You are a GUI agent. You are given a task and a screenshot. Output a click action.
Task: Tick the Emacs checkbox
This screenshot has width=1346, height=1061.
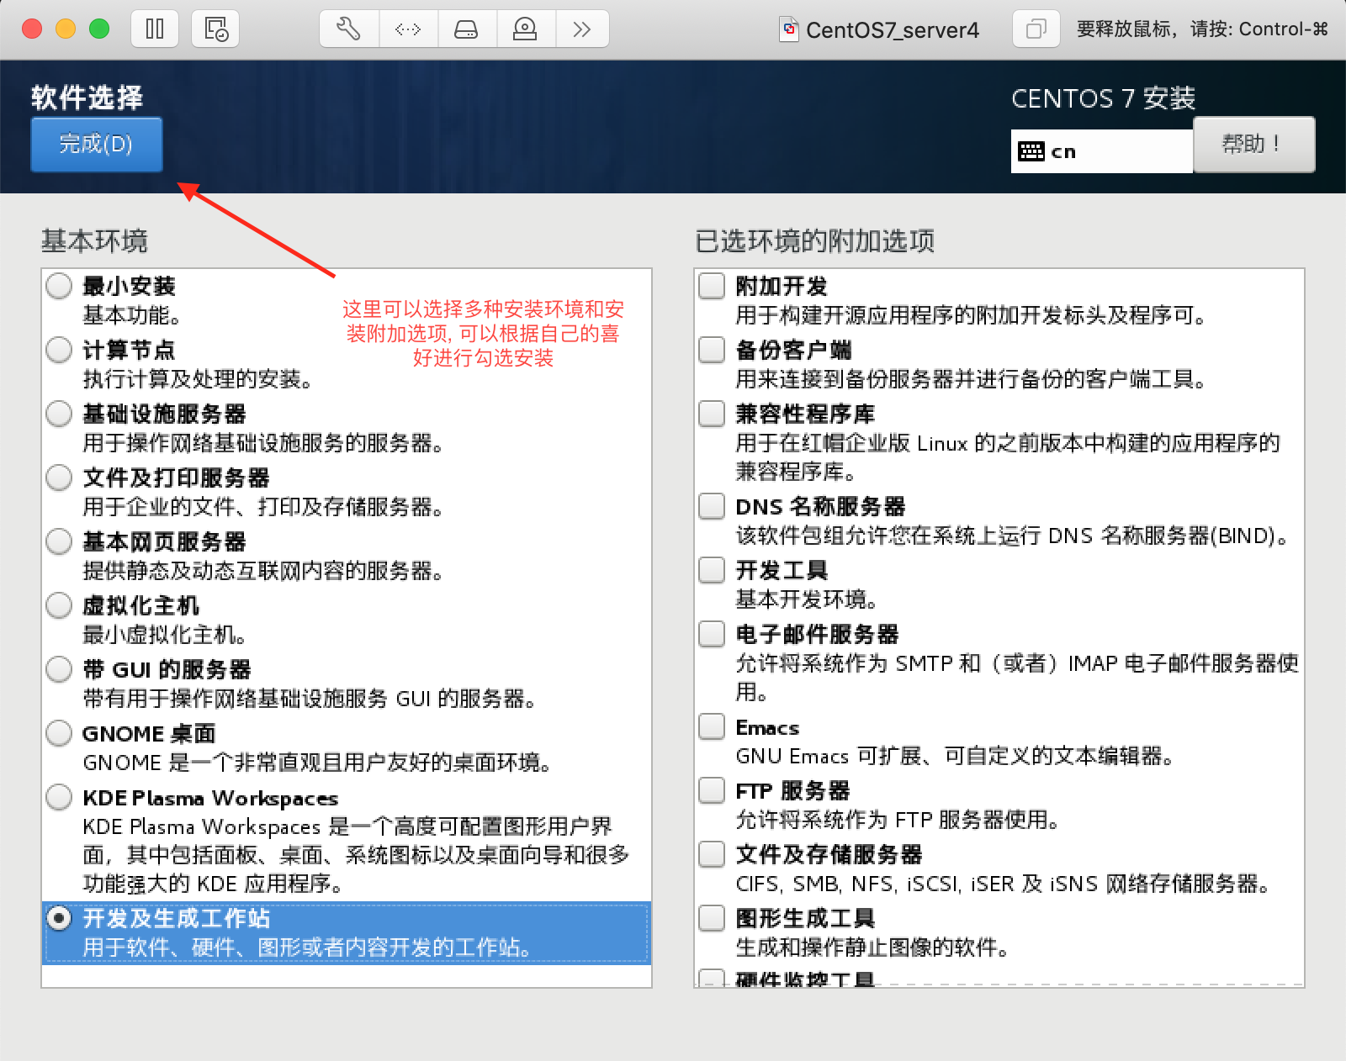712,726
